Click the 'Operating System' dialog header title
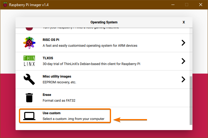208x138 pixels. point(104,22)
